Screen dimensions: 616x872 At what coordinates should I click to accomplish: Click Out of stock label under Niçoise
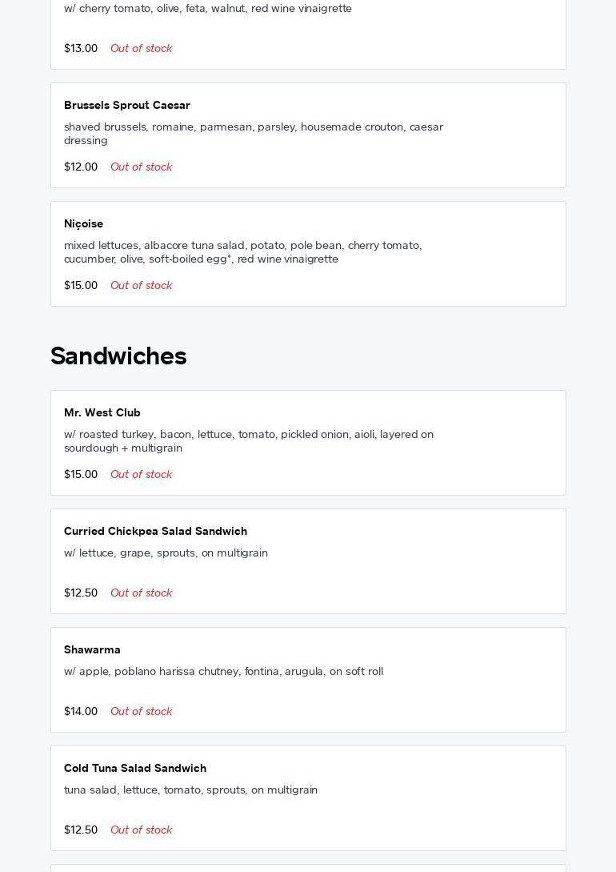pos(141,285)
